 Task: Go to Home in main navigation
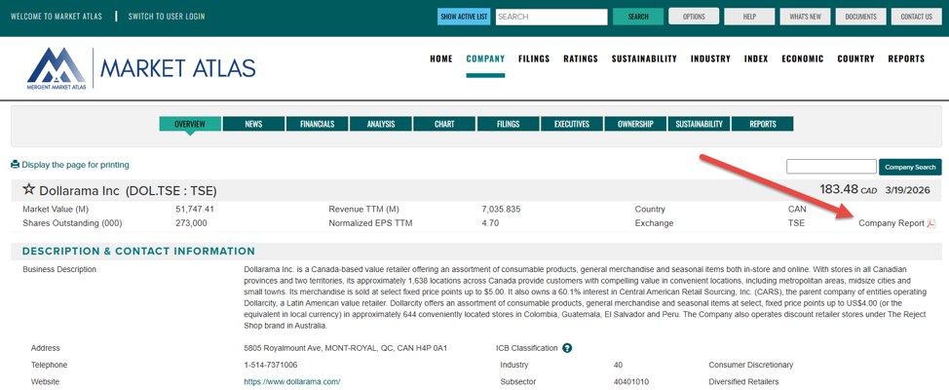[x=441, y=58]
